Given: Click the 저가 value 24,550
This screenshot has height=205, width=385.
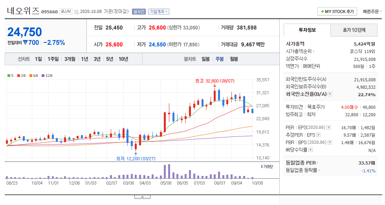Looking at the screenshot, I should pos(157,44).
